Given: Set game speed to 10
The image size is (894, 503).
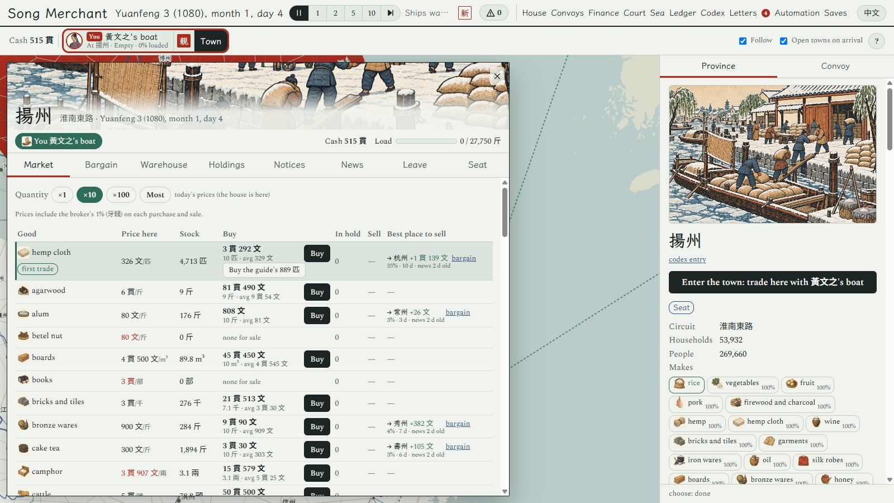Looking at the screenshot, I should tap(372, 13).
